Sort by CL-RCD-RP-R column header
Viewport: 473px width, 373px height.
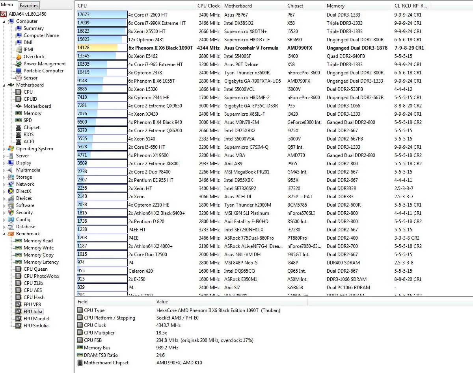coord(411,6)
